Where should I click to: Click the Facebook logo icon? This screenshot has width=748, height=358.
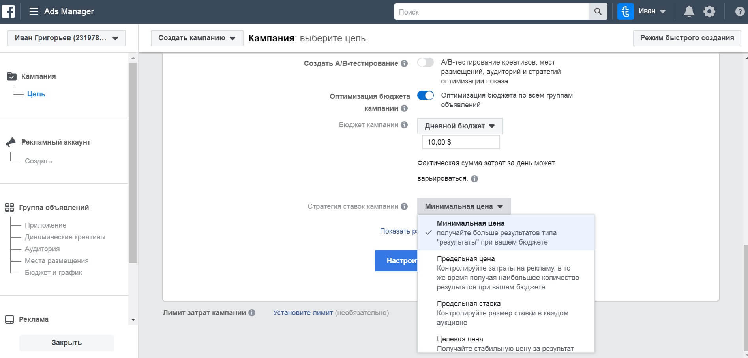pyautogui.click(x=8, y=11)
